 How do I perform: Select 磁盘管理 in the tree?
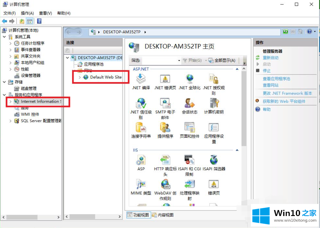[x=29, y=89]
